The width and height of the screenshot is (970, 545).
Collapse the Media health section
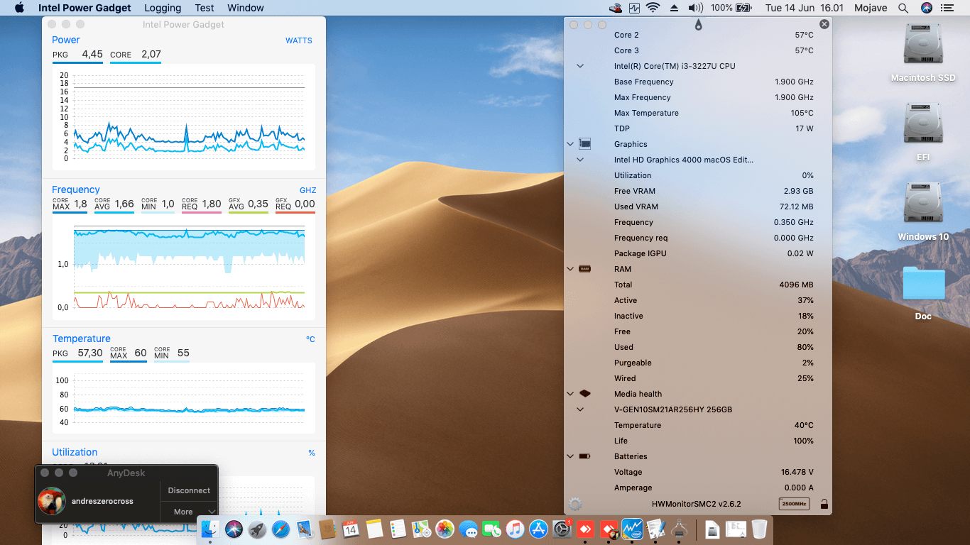tap(570, 394)
